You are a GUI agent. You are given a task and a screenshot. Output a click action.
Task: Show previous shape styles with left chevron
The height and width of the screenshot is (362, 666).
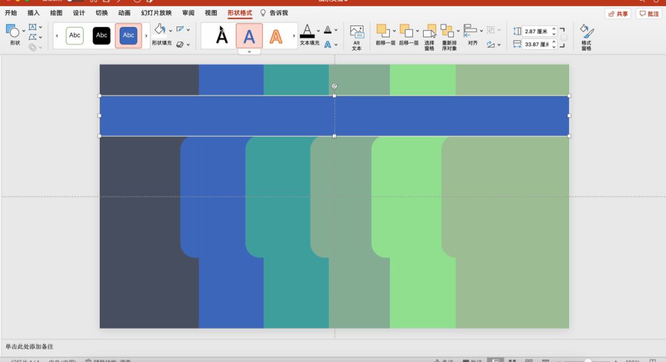[57, 36]
